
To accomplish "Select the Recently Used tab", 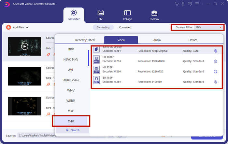I will [85, 40].
